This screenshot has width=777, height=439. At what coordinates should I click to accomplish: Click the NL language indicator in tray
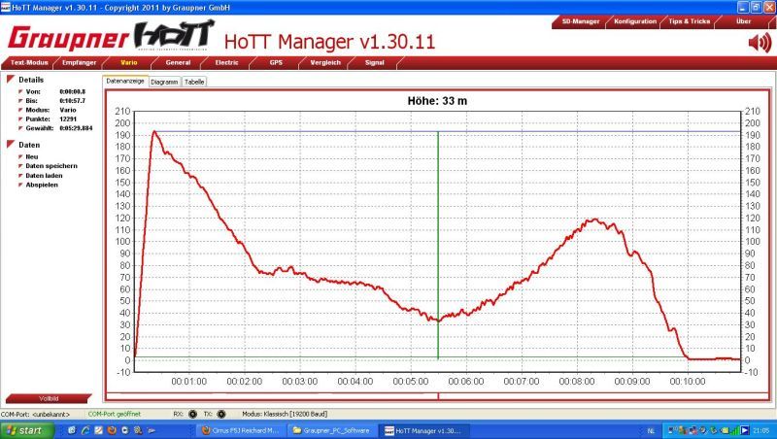point(651,431)
